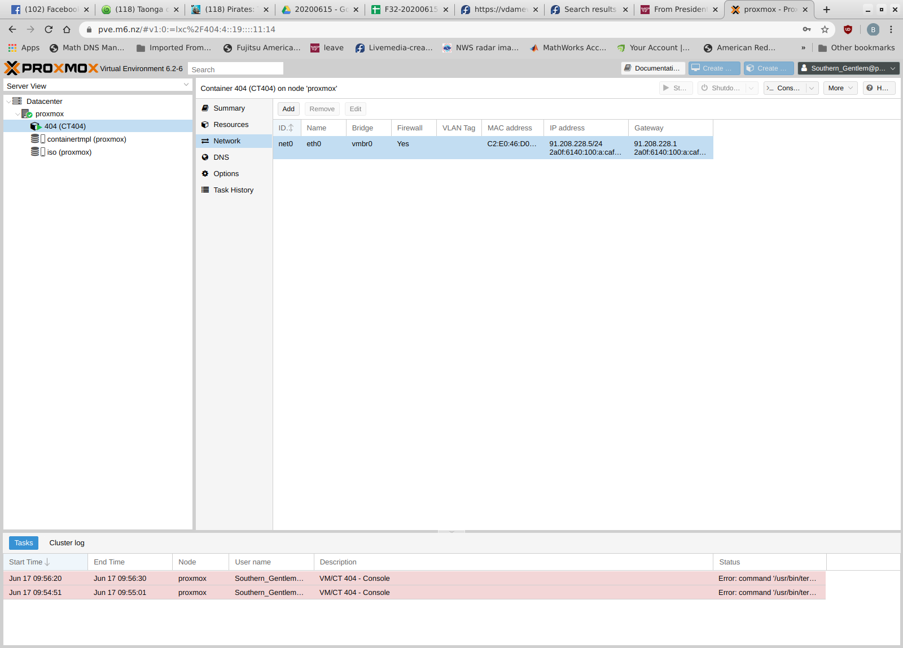Open a new browser tab
This screenshot has height=648, width=903.
826,10
